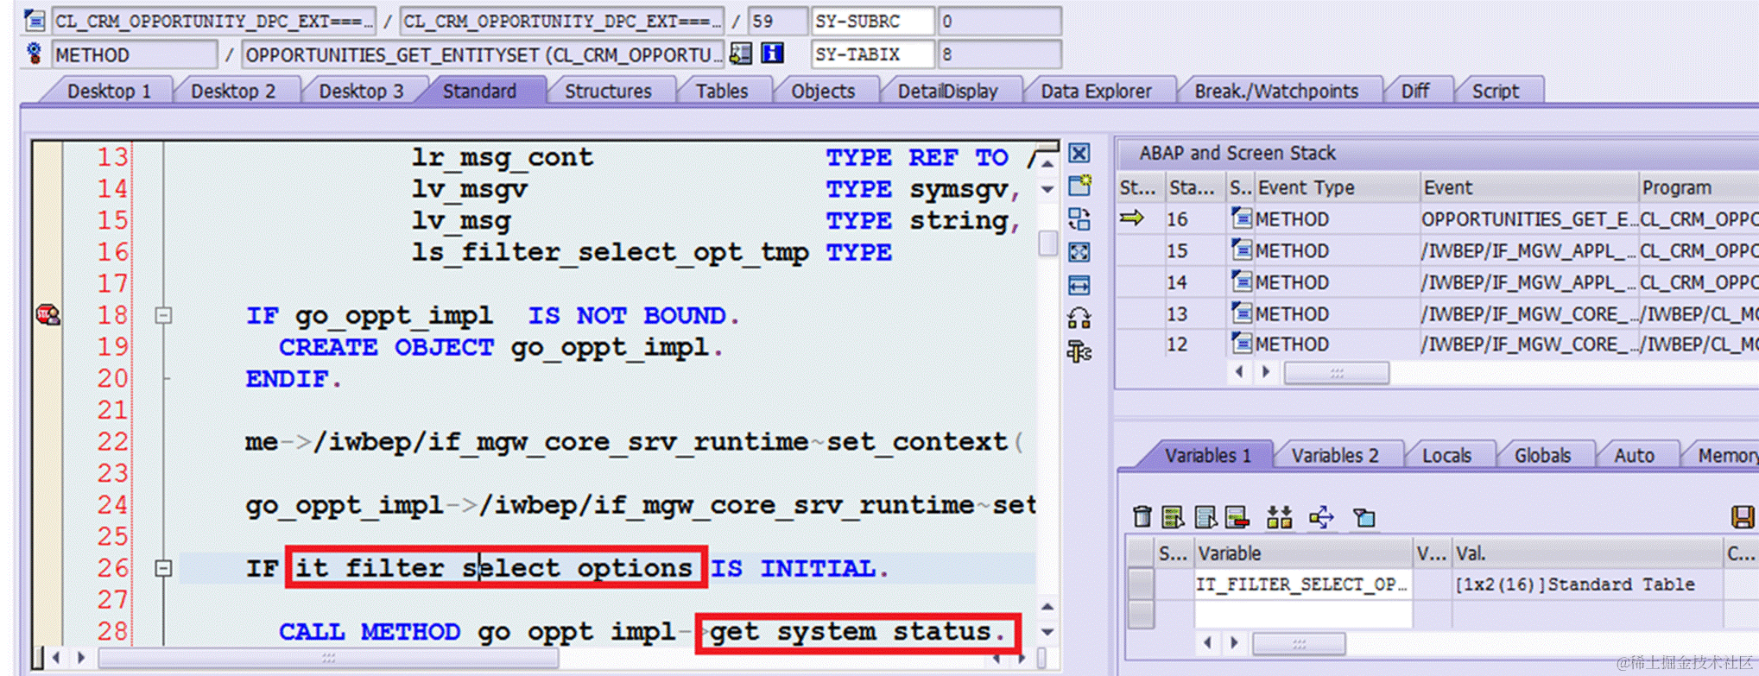Switch to the Desktop 1 tab
Screen dimensions: 1759x676
click(109, 91)
